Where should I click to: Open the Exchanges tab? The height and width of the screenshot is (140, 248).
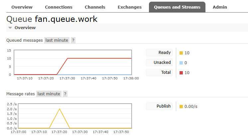click(x=130, y=7)
